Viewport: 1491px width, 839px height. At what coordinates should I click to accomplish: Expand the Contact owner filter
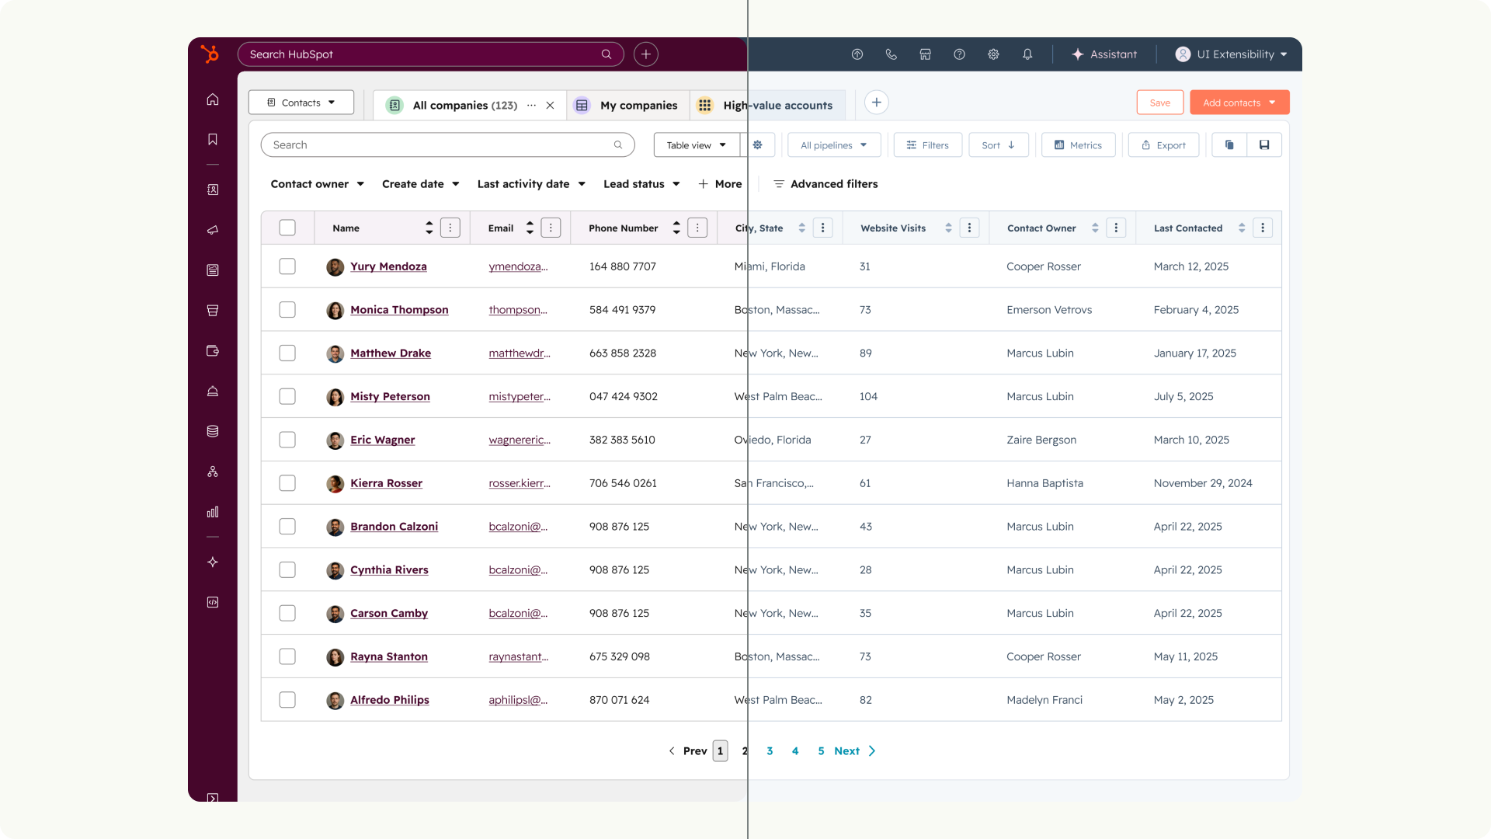click(x=317, y=184)
